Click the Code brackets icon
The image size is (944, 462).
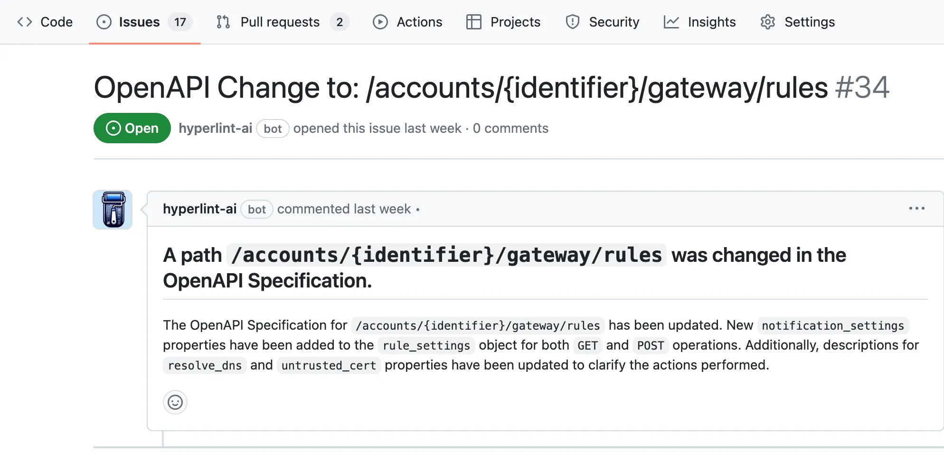[x=25, y=22]
